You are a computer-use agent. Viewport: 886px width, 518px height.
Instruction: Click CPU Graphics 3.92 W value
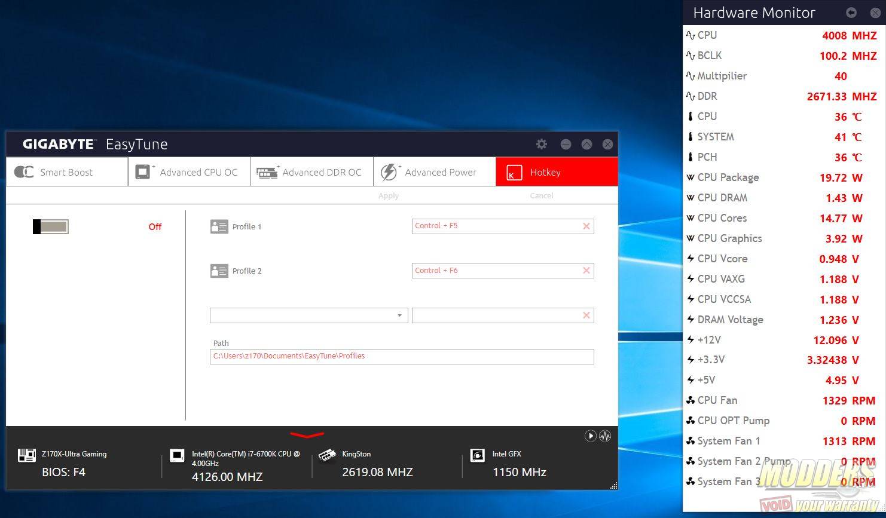pyautogui.click(x=844, y=238)
